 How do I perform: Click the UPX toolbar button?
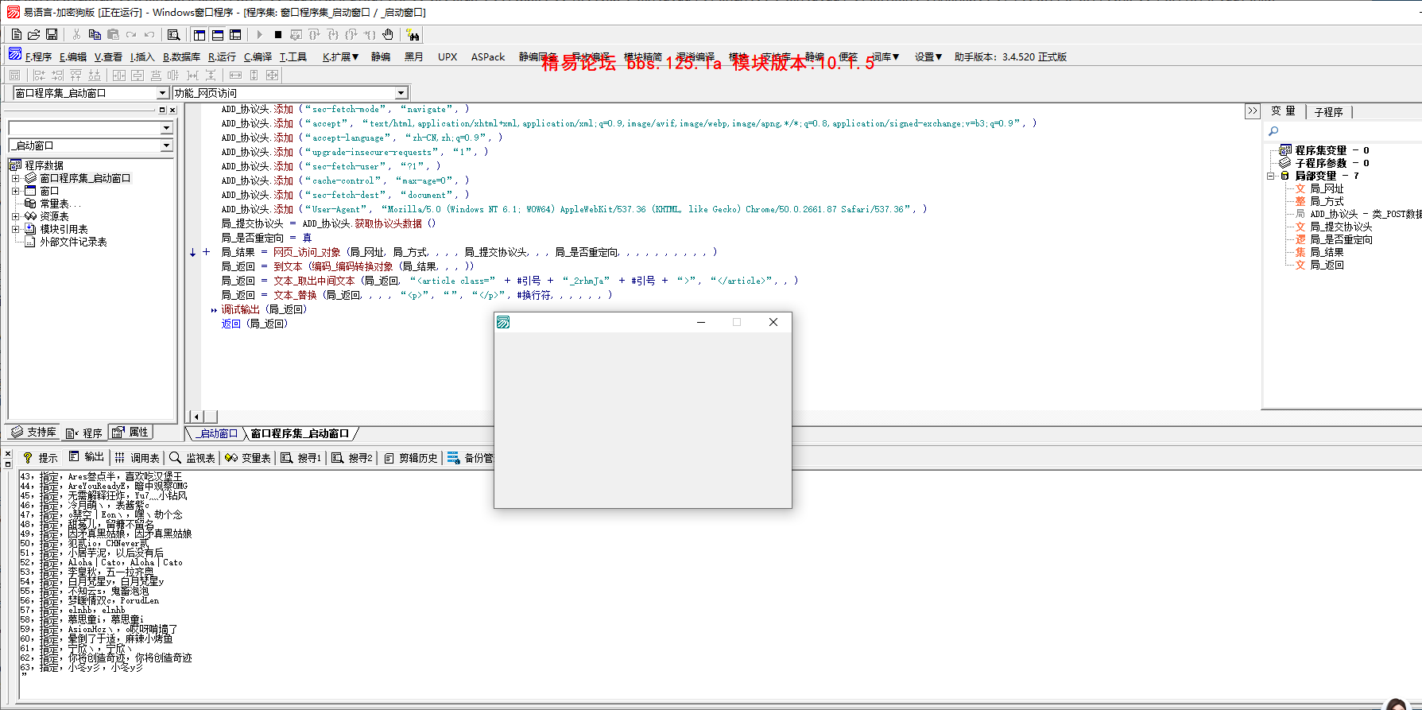click(x=448, y=56)
